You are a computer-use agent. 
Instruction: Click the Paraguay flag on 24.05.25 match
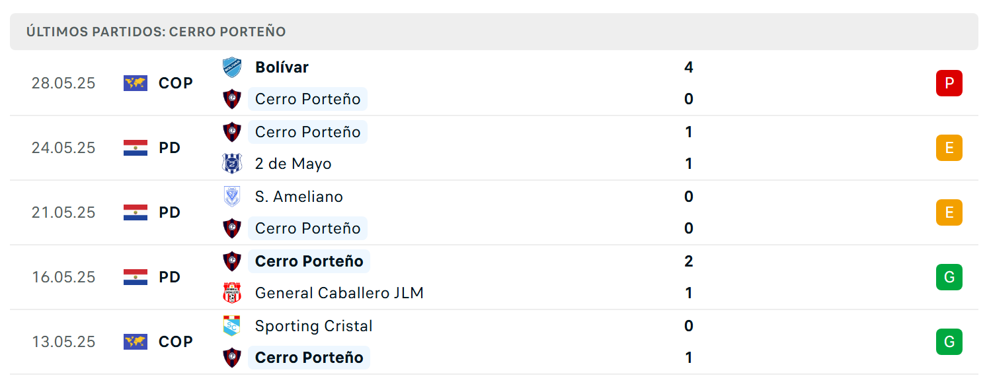pyautogui.click(x=136, y=148)
